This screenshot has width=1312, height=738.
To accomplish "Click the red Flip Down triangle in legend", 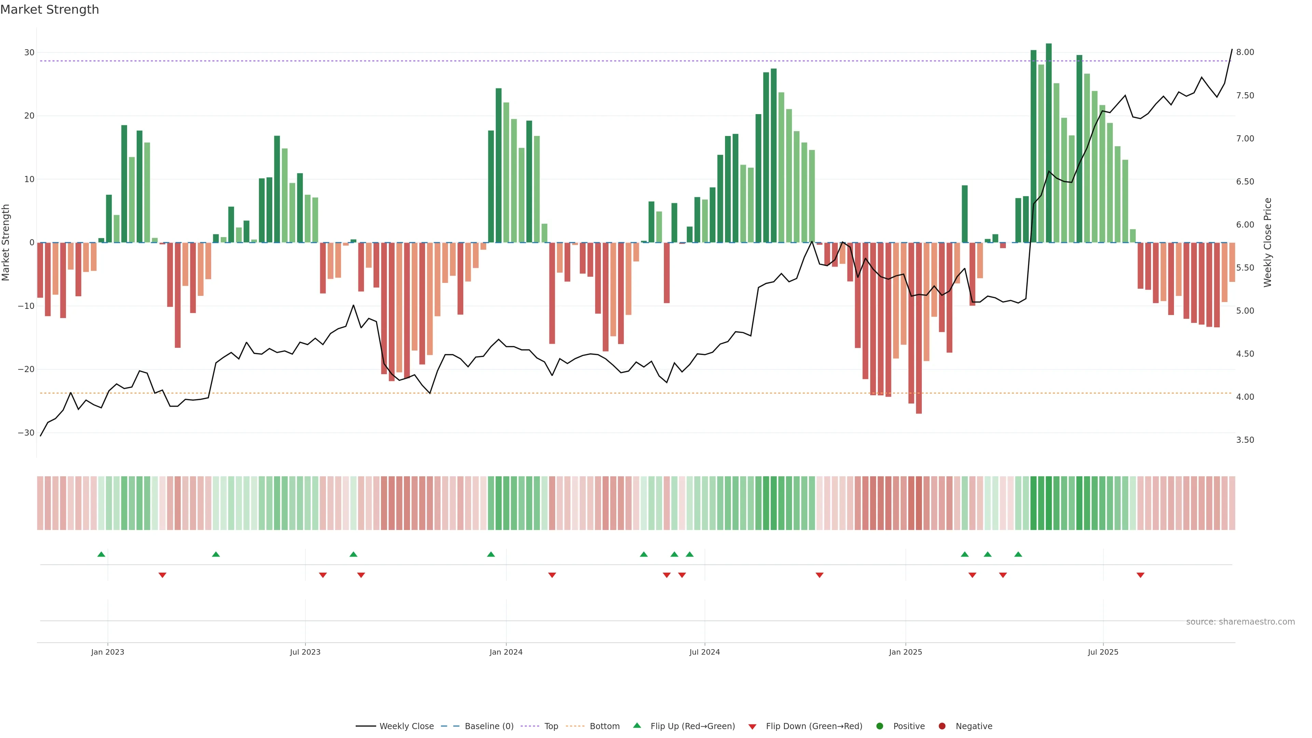I will point(752,727).
